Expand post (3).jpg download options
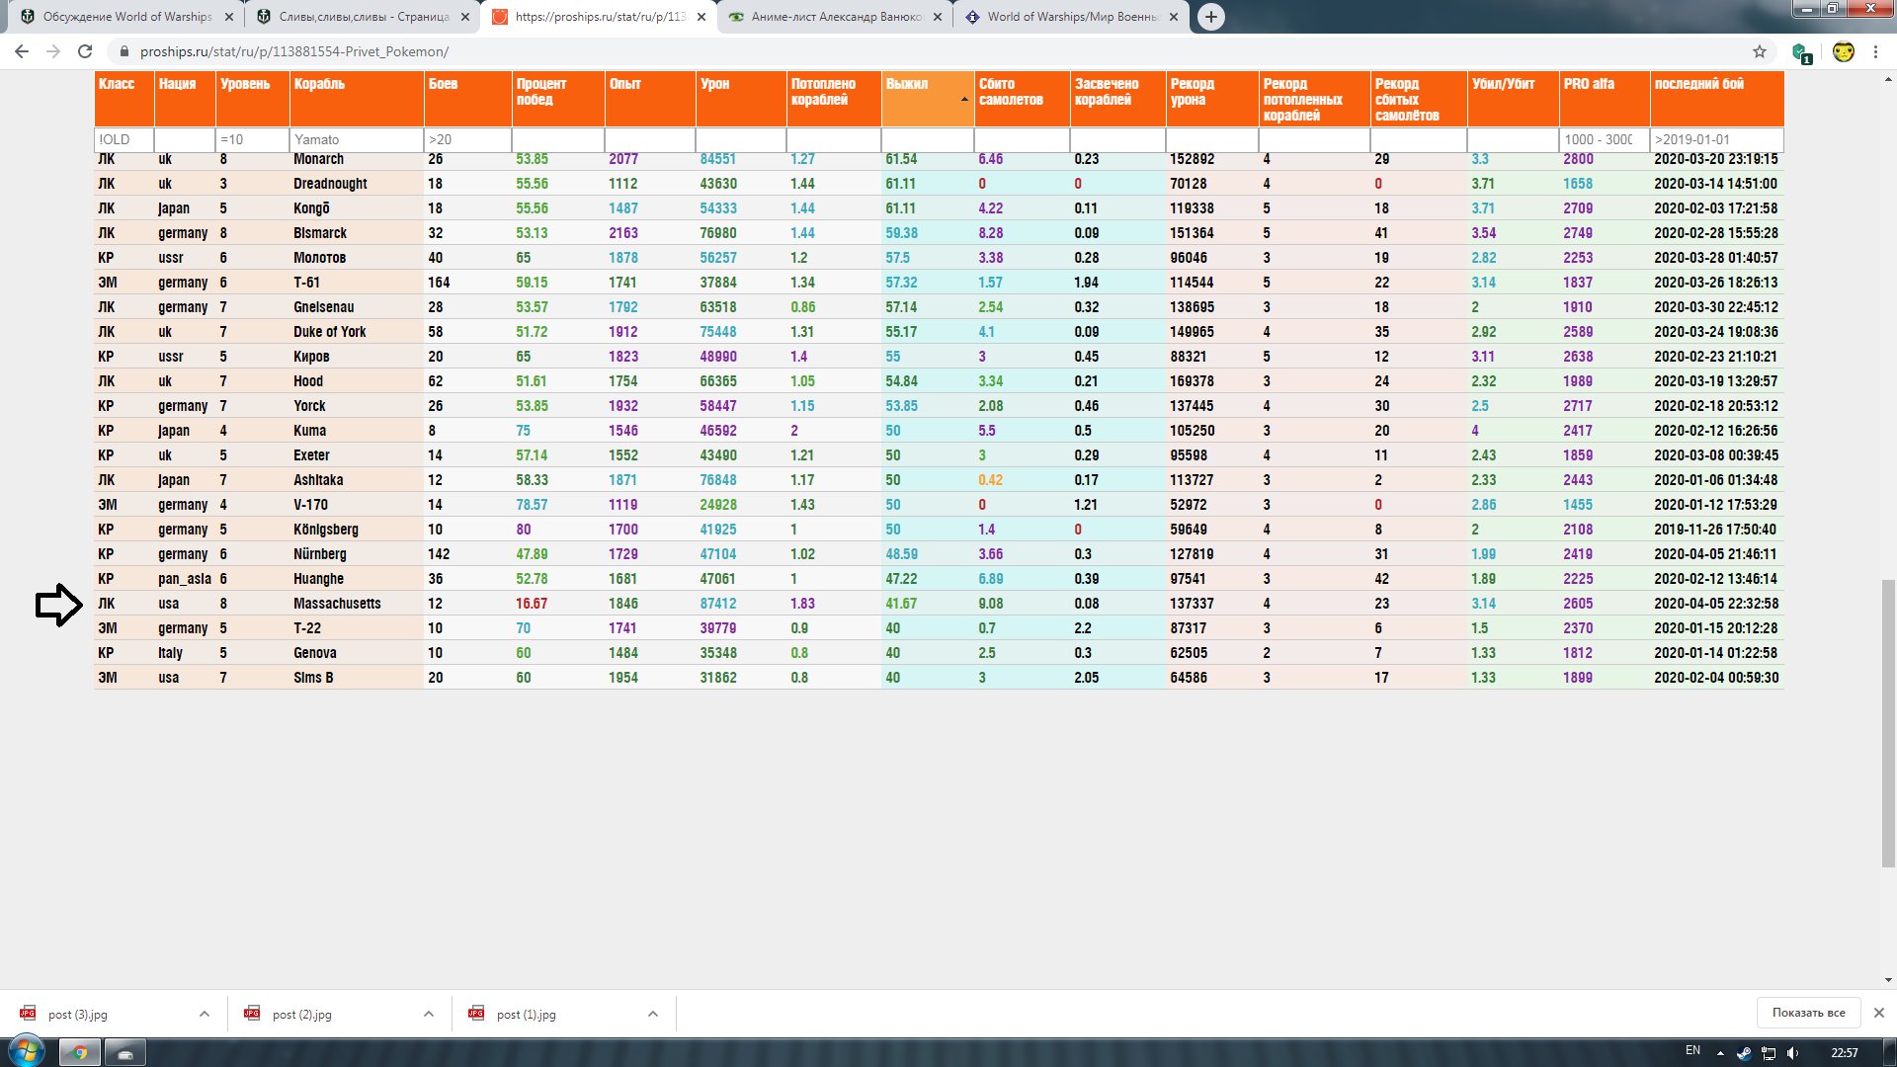Viewport: 1897px width, 1067px height. pyautogui.click(x=205, y=1014)
